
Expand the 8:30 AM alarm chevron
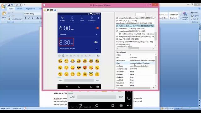click(96, 49)
